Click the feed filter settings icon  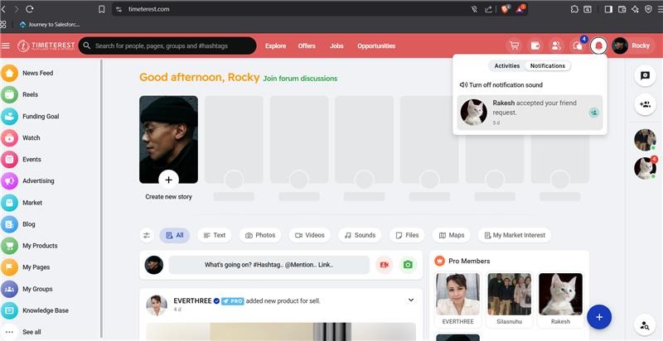coord(147,236)
